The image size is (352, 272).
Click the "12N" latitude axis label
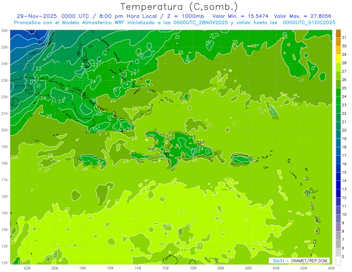4,263
